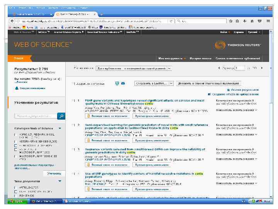Image resolution: width=278 pixels, height=209 pixels.
Task: Click the citation report chart icon
Action: coord(209,94)
